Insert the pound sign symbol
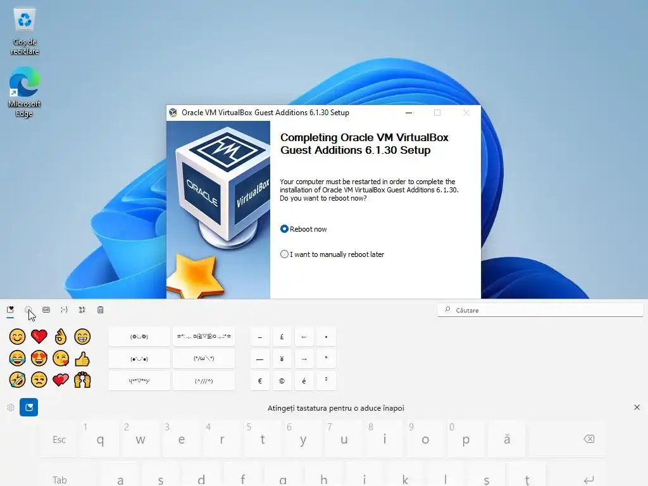This screenshot has width=648, height=486. (282, 337)
